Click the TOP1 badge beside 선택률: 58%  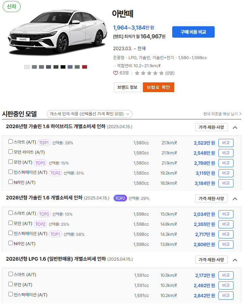click(x=55, y=234)
